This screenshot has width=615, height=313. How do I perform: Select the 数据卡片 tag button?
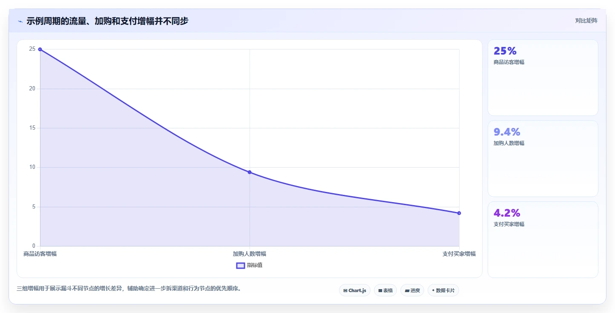[443, 290]
